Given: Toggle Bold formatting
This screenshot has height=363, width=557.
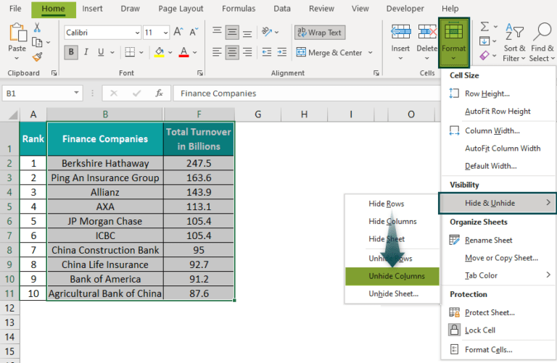Looking at the screenshot, I should point(71,52).
